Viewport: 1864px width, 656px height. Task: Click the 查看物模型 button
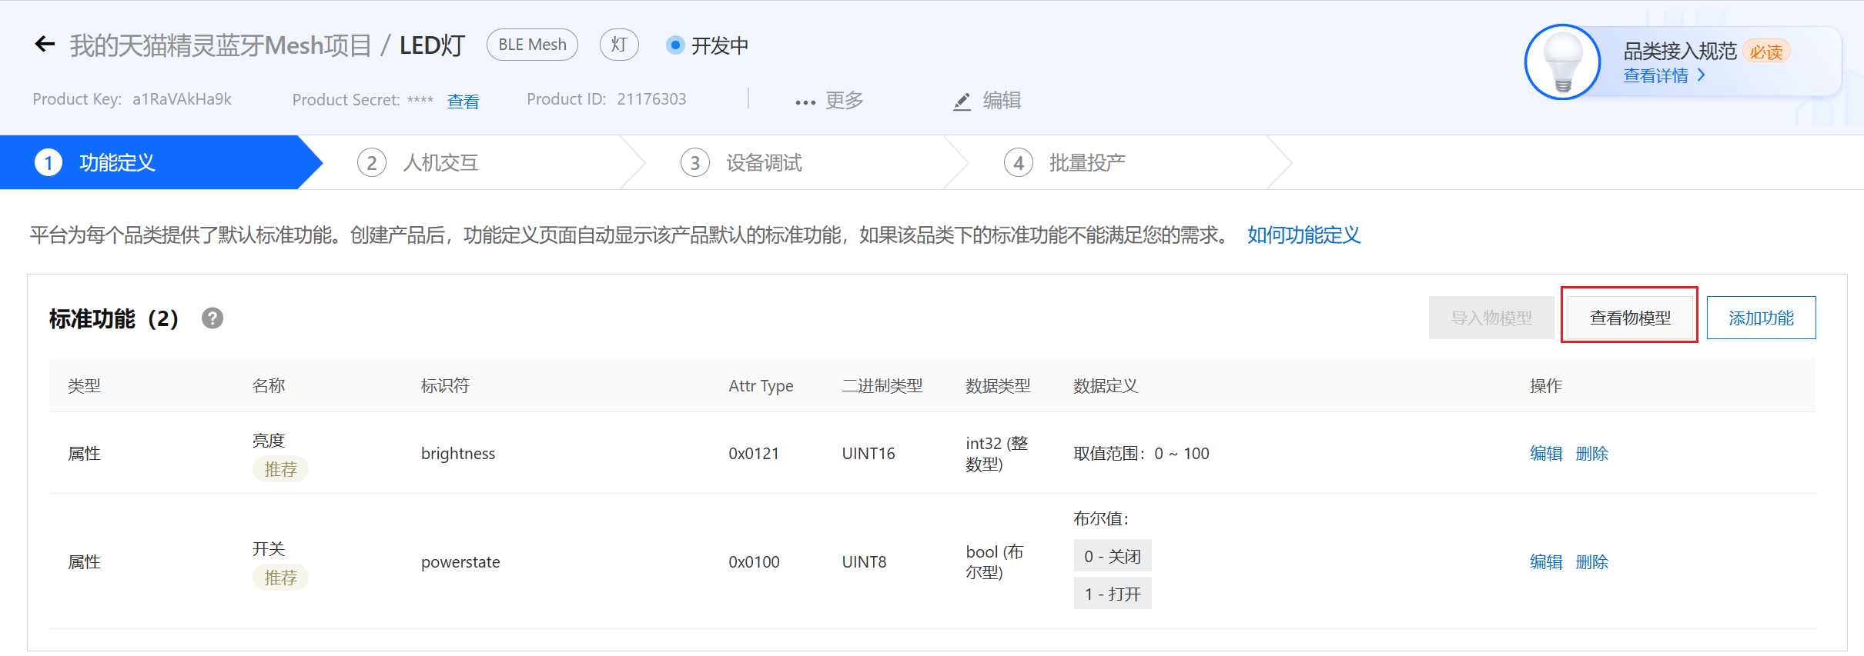click(1630, 318)
